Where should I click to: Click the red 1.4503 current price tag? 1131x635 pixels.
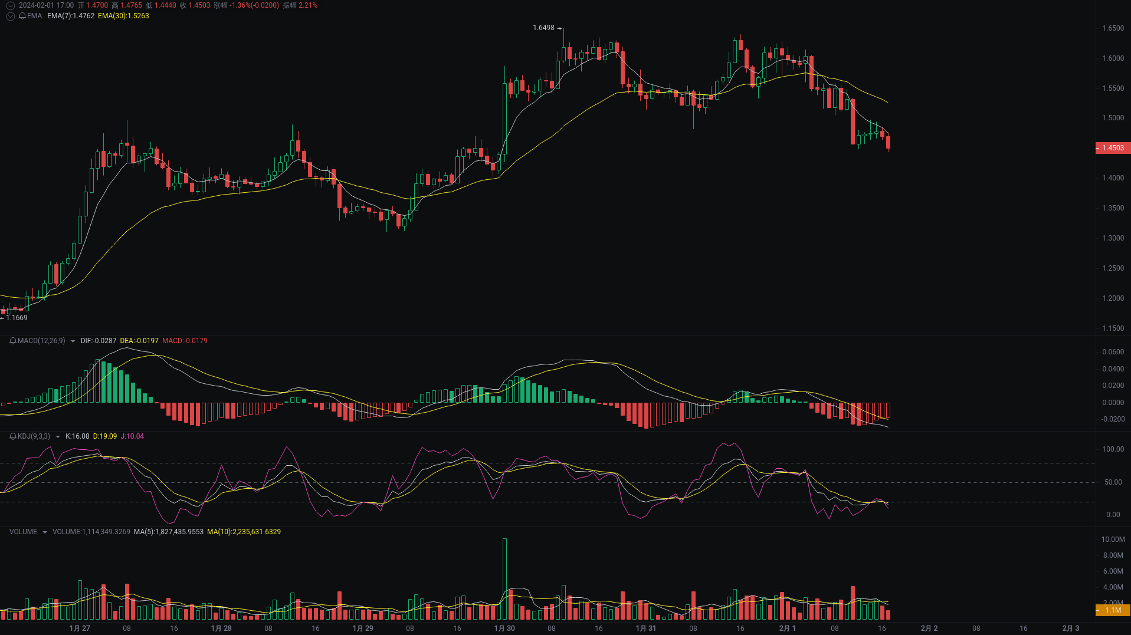tap(1113, 148)
